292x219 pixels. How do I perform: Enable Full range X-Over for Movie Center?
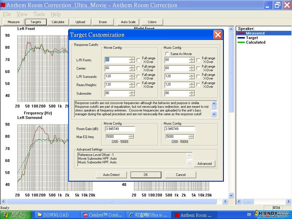click(138, 68)
